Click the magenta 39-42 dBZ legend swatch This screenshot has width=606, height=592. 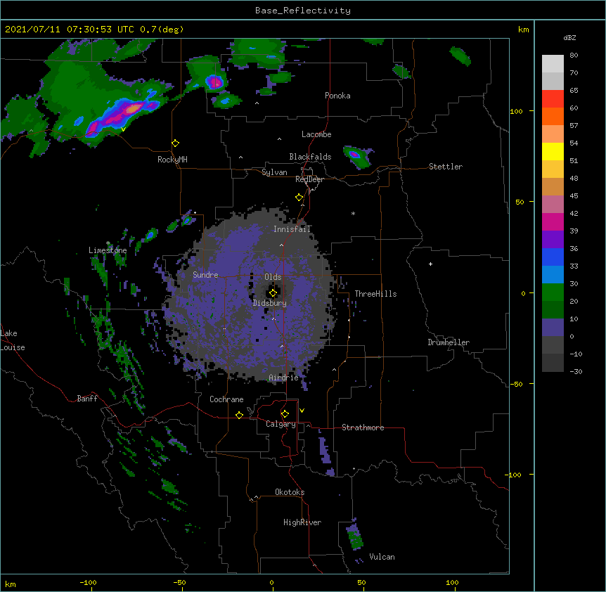point(553,221)
